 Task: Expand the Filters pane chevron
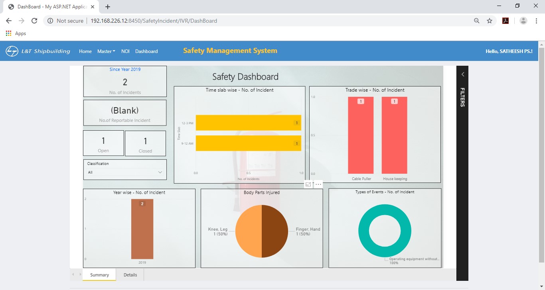463,74
